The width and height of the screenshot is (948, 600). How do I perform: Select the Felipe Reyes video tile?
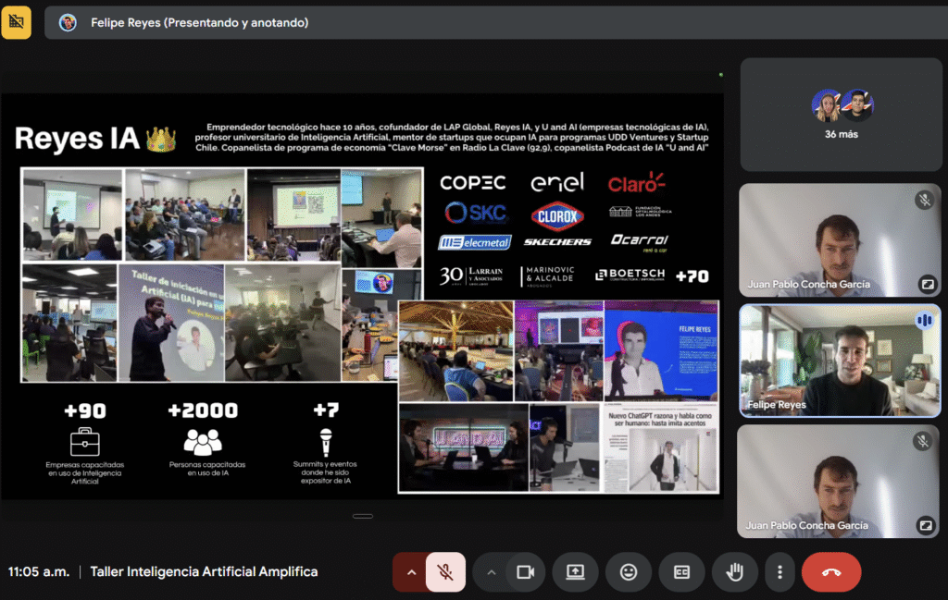tap(840, 361)
